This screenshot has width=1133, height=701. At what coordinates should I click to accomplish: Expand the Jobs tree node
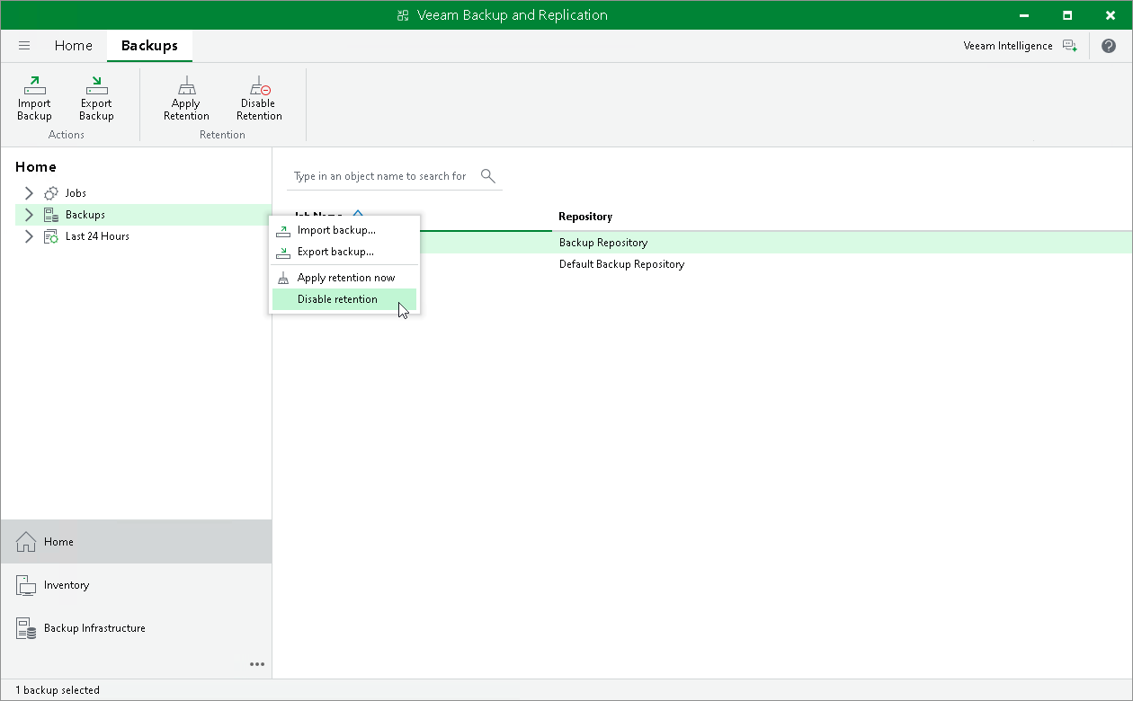pos(29,193)
